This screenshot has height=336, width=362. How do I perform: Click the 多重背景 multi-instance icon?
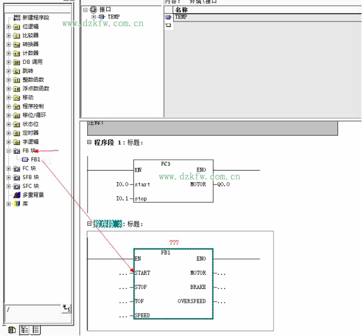[x=16, y=195]
